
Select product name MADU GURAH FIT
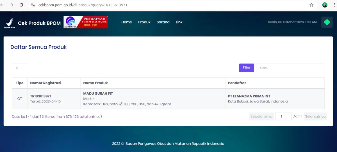(x=98, y=93)
